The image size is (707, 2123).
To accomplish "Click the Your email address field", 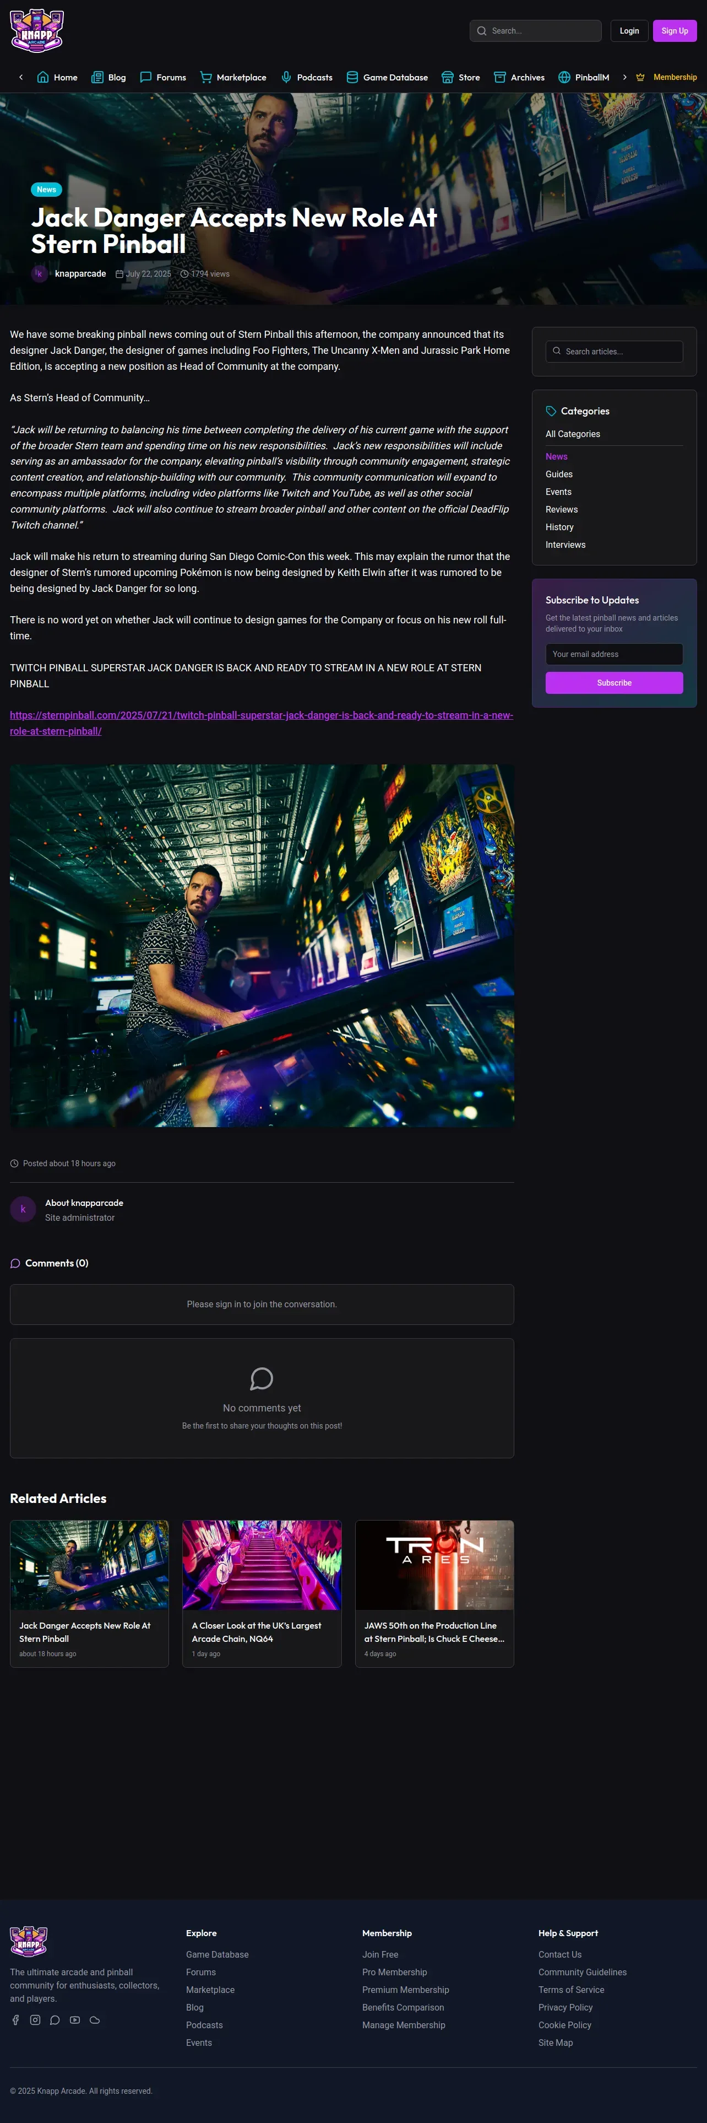I will click(x=614, y=654).
